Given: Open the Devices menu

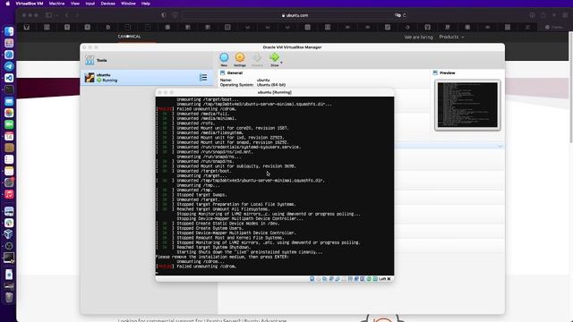Looking at the screenshot, I should [x=107, y=4].
